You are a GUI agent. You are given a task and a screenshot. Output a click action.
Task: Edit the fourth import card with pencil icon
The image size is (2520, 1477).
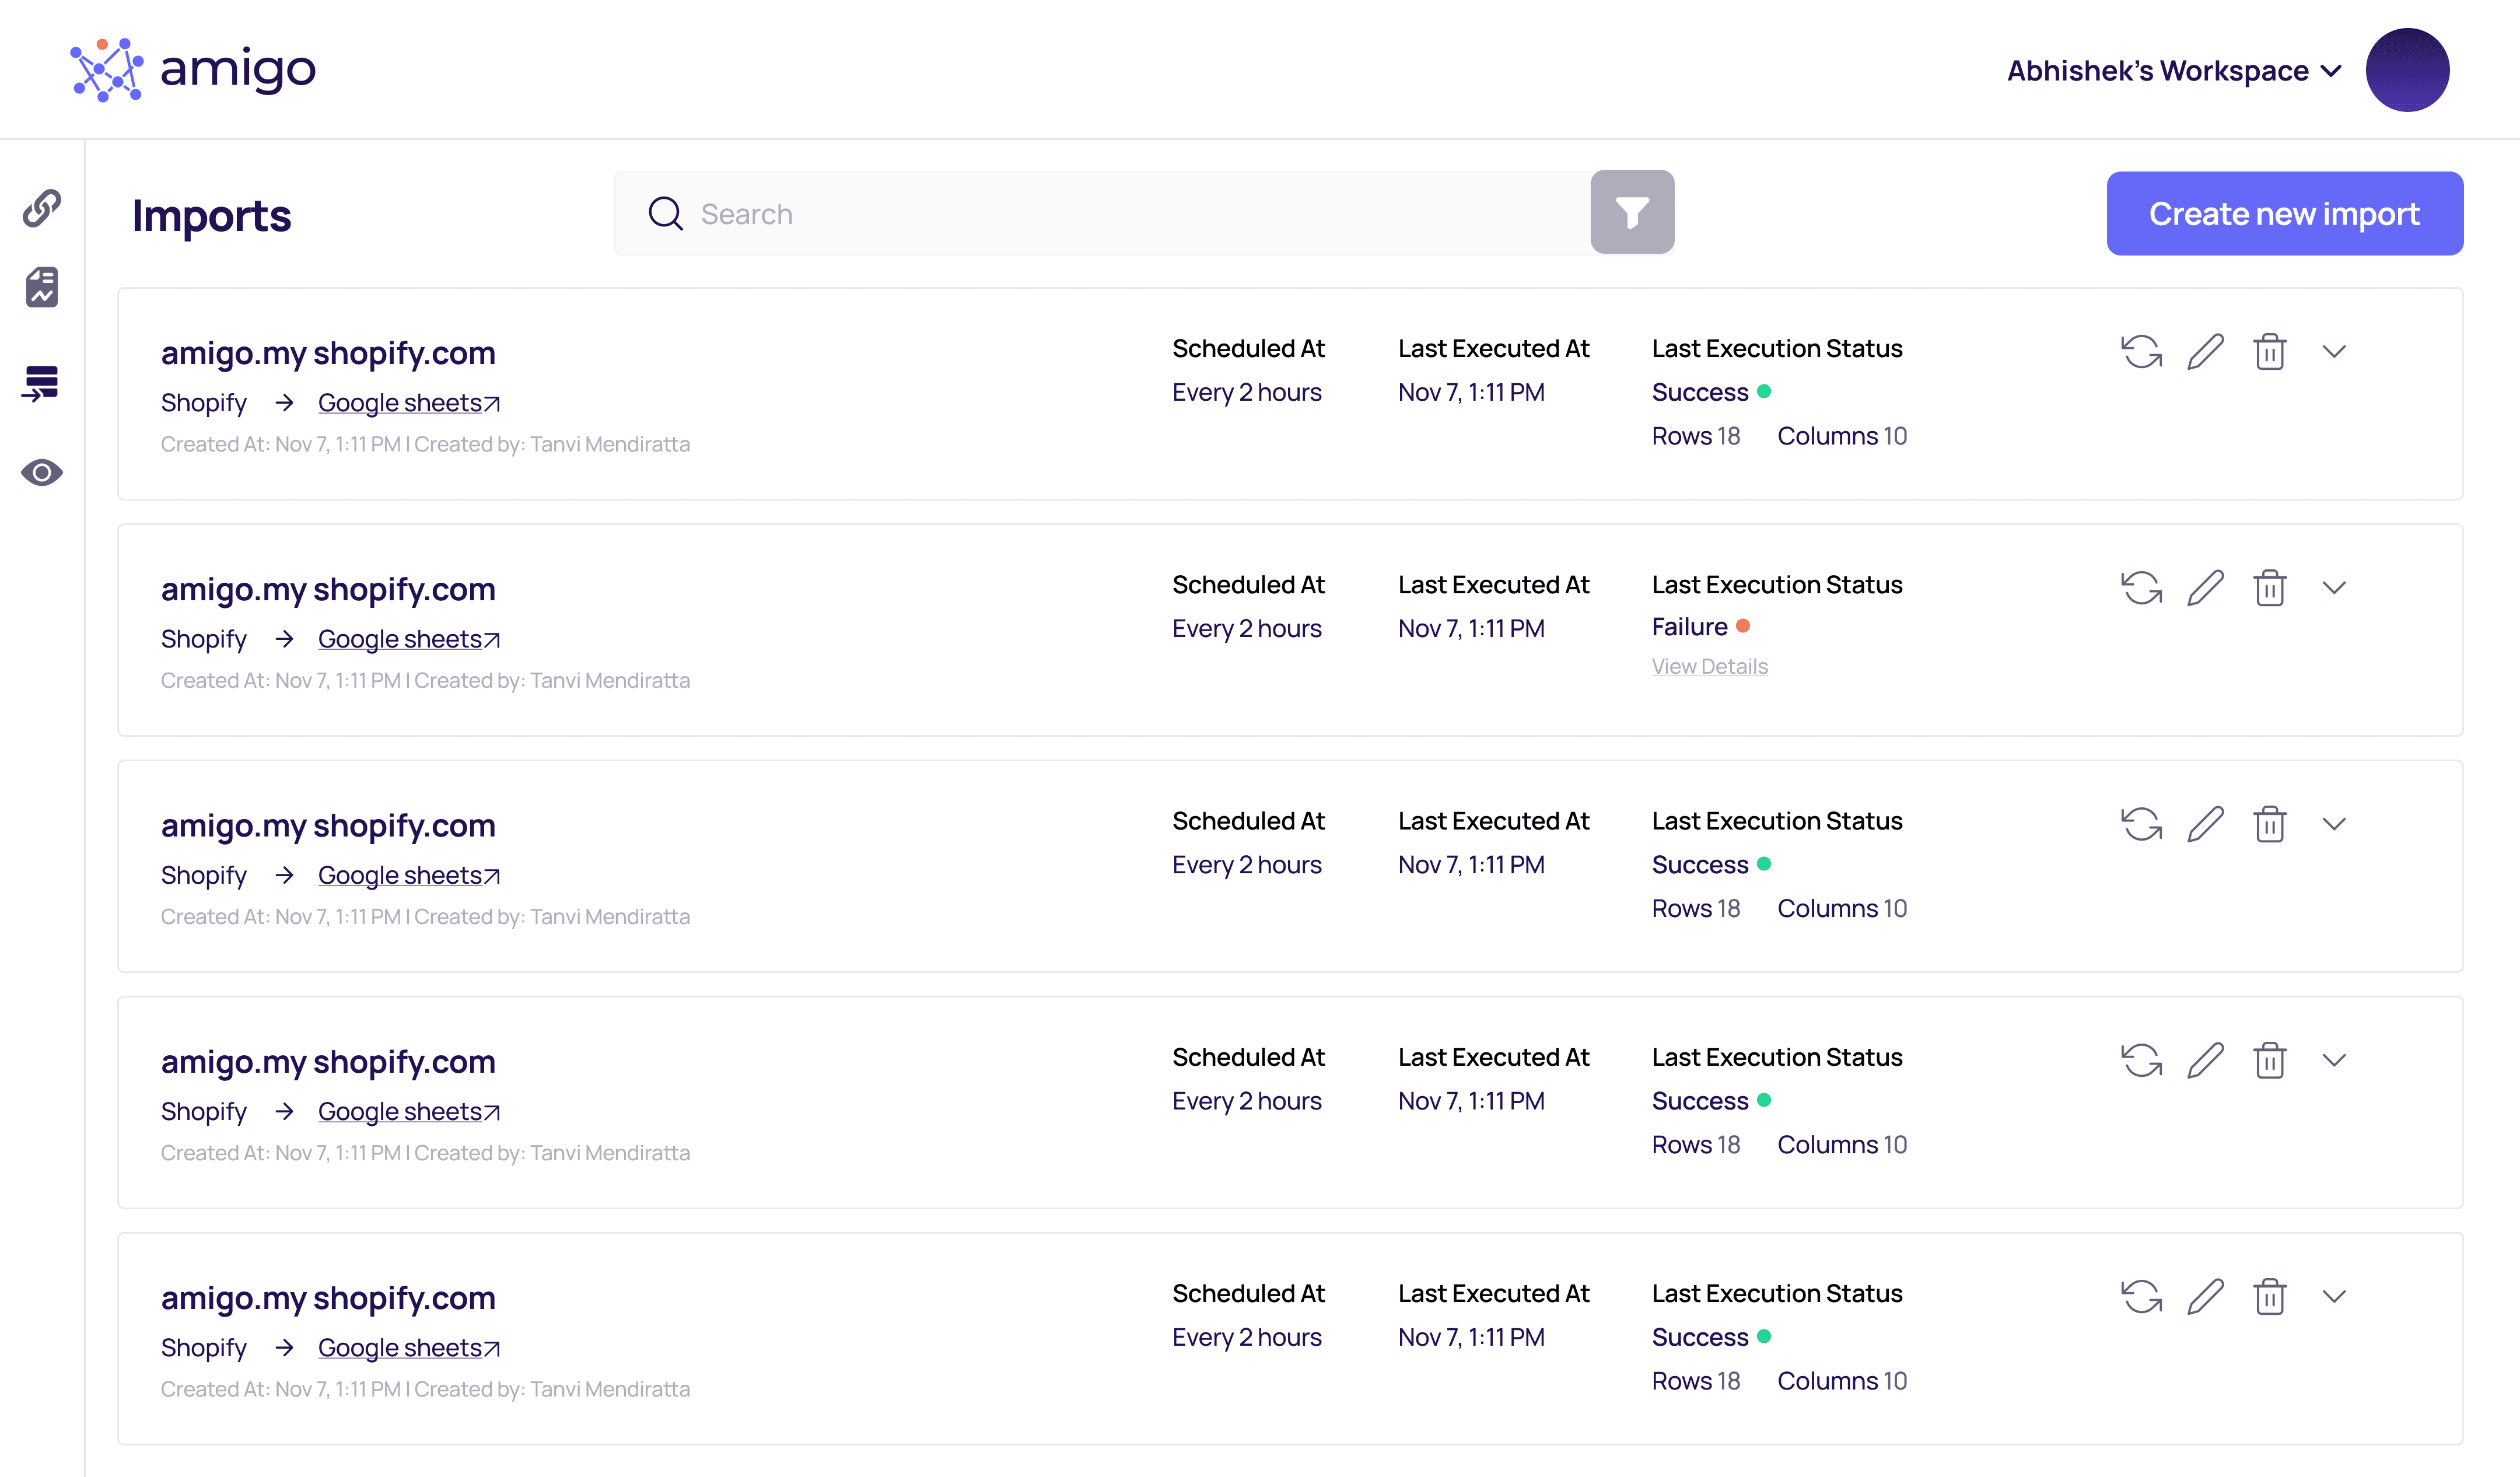[2205, 1059]
